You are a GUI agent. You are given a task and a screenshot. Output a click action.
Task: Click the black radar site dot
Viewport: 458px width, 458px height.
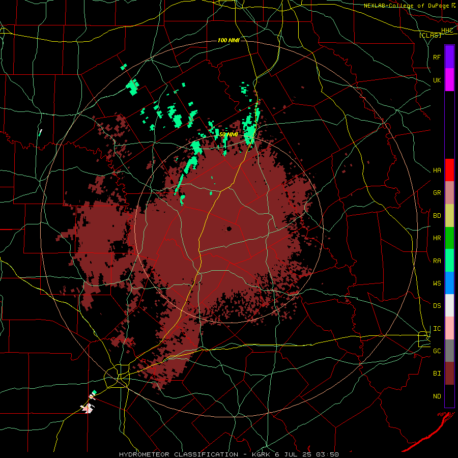click(229, 228)
